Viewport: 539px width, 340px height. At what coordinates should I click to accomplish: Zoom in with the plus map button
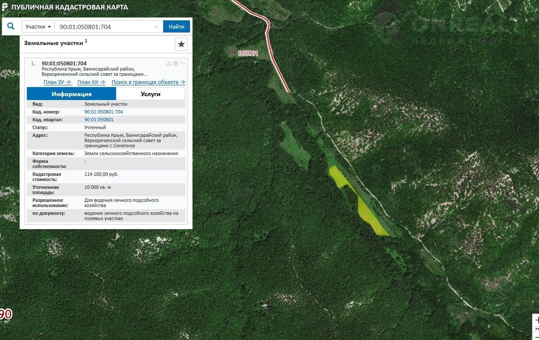coord(536,320)
